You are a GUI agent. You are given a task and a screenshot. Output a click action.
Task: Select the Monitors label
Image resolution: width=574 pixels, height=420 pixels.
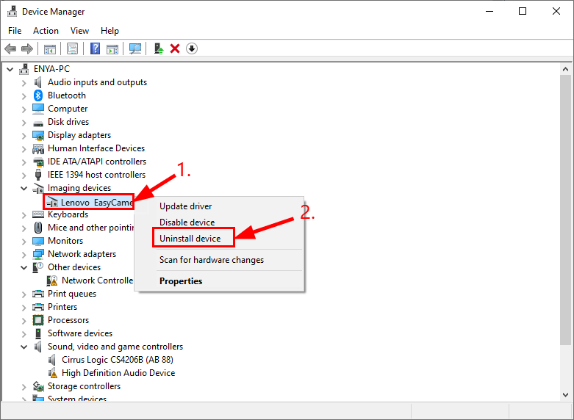click(65, 241)
